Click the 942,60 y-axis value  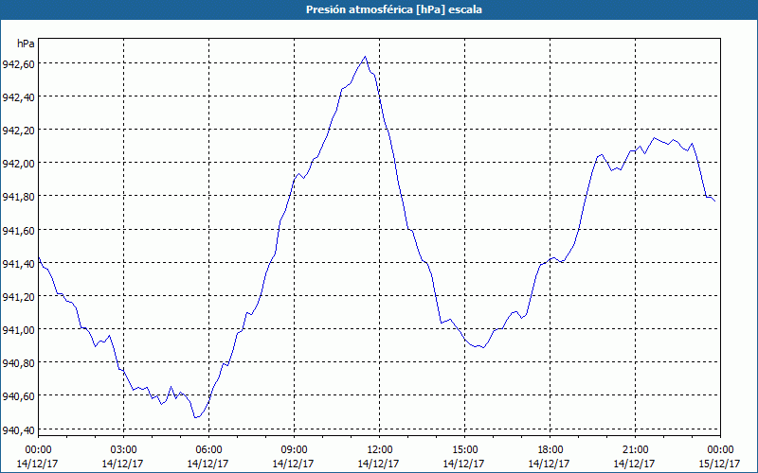pos(18,63)
